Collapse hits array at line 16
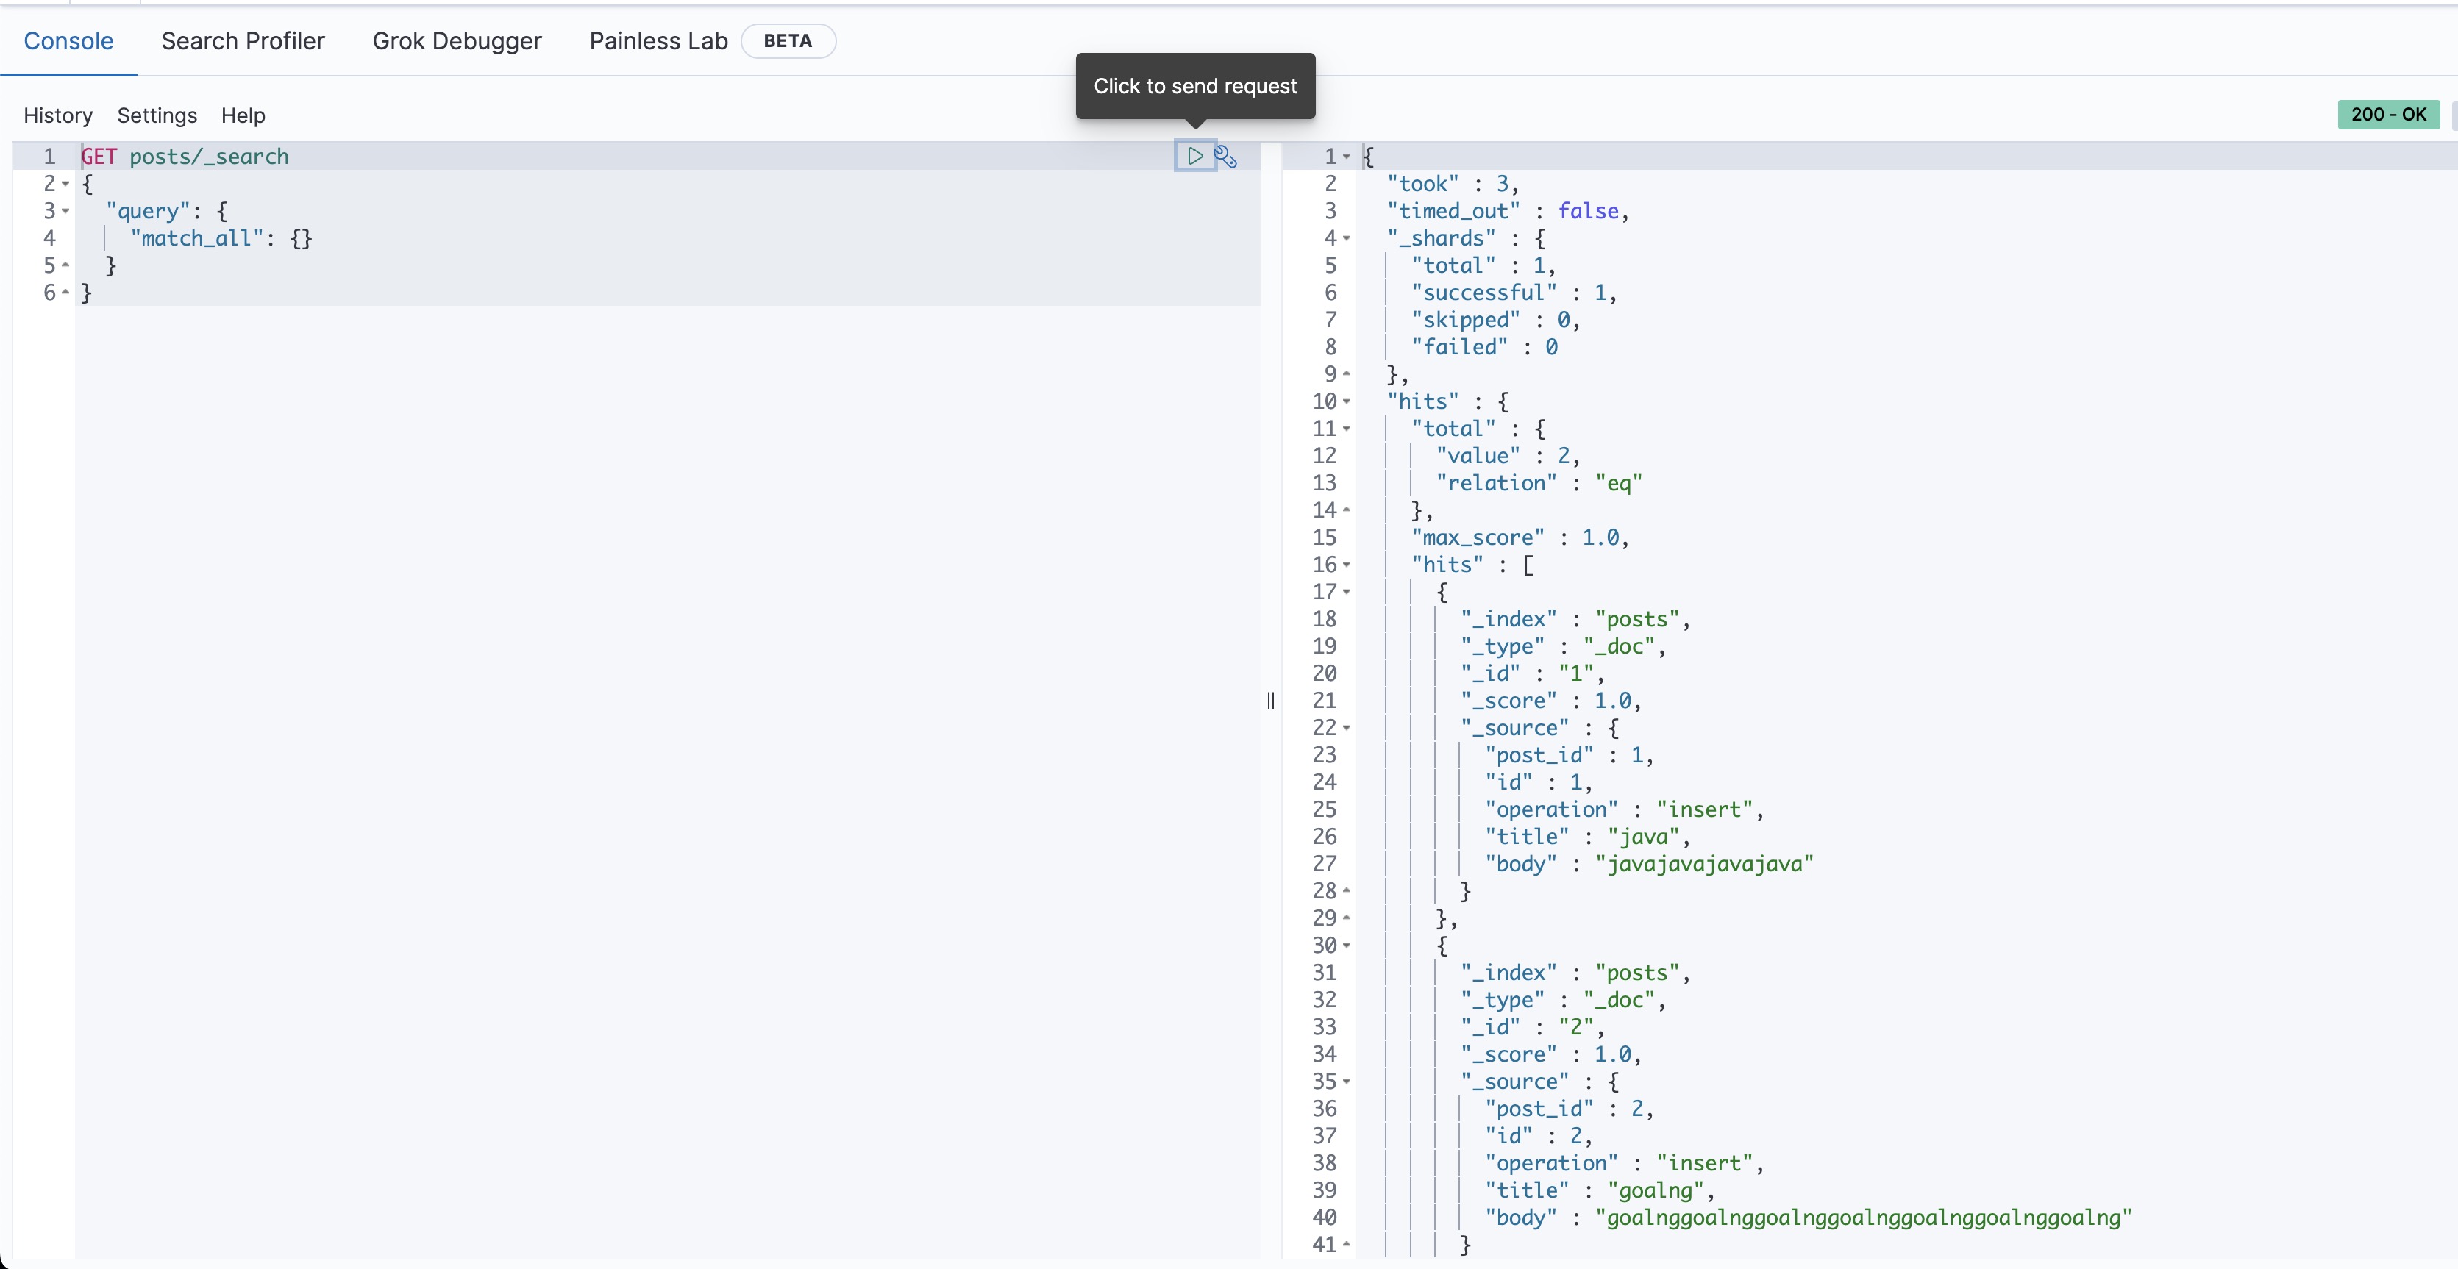Image resolution: width=2458 pixels, height=1269 pixels. pos(1347,565)
